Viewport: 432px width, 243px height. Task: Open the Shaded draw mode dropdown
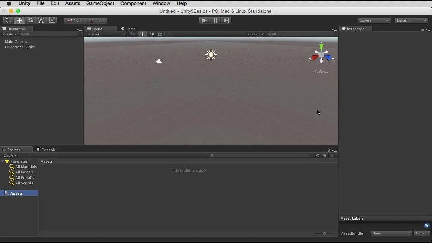pyautogui.click(x=106, y=34)
